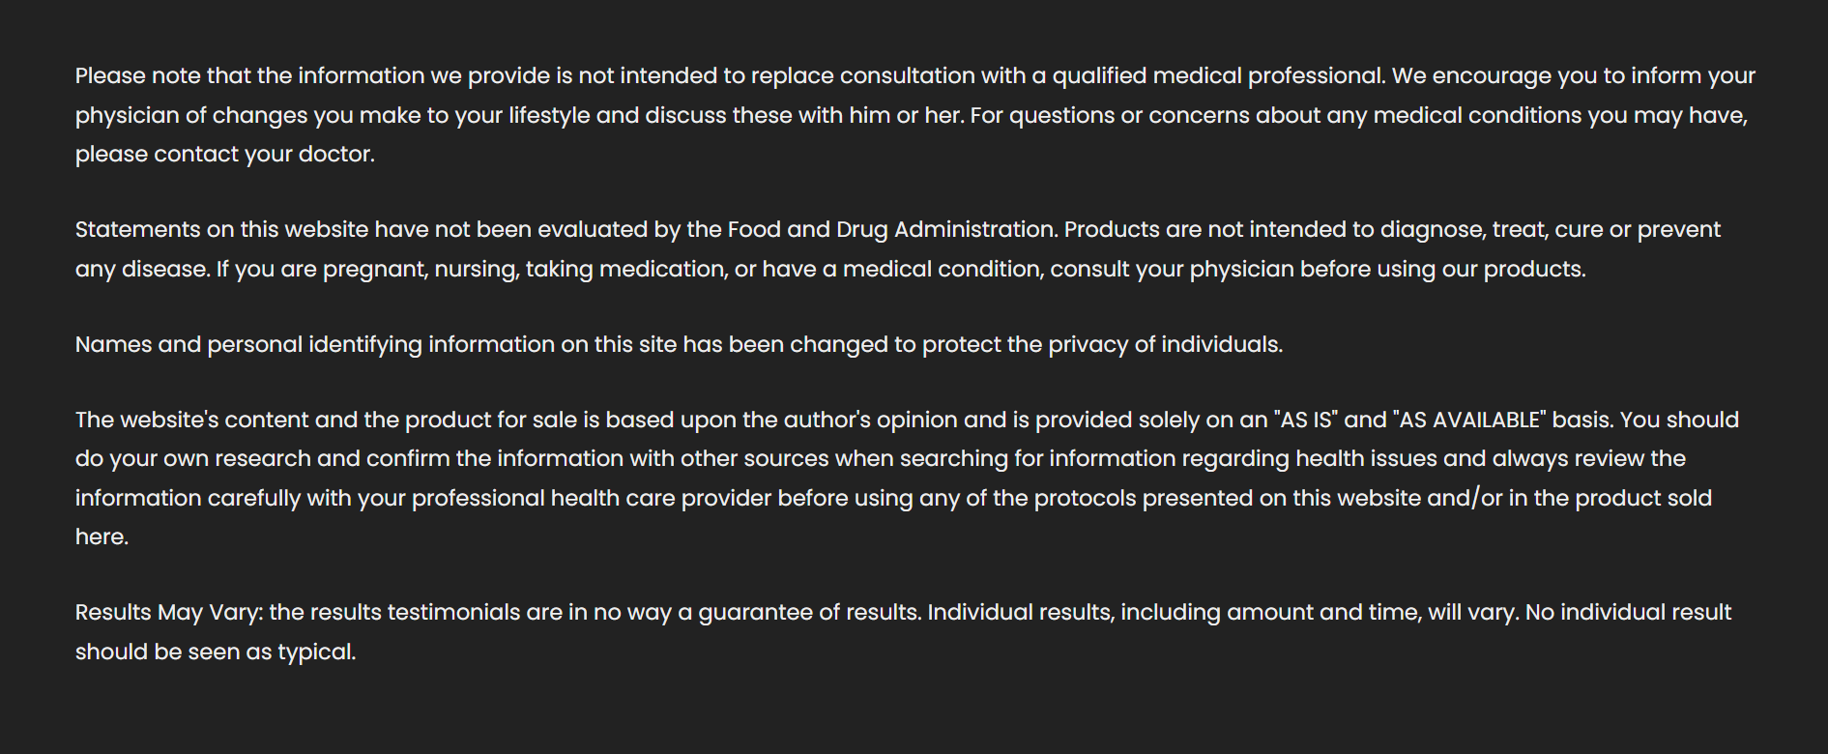Click the sentence "please contact your doctor."

225,155
